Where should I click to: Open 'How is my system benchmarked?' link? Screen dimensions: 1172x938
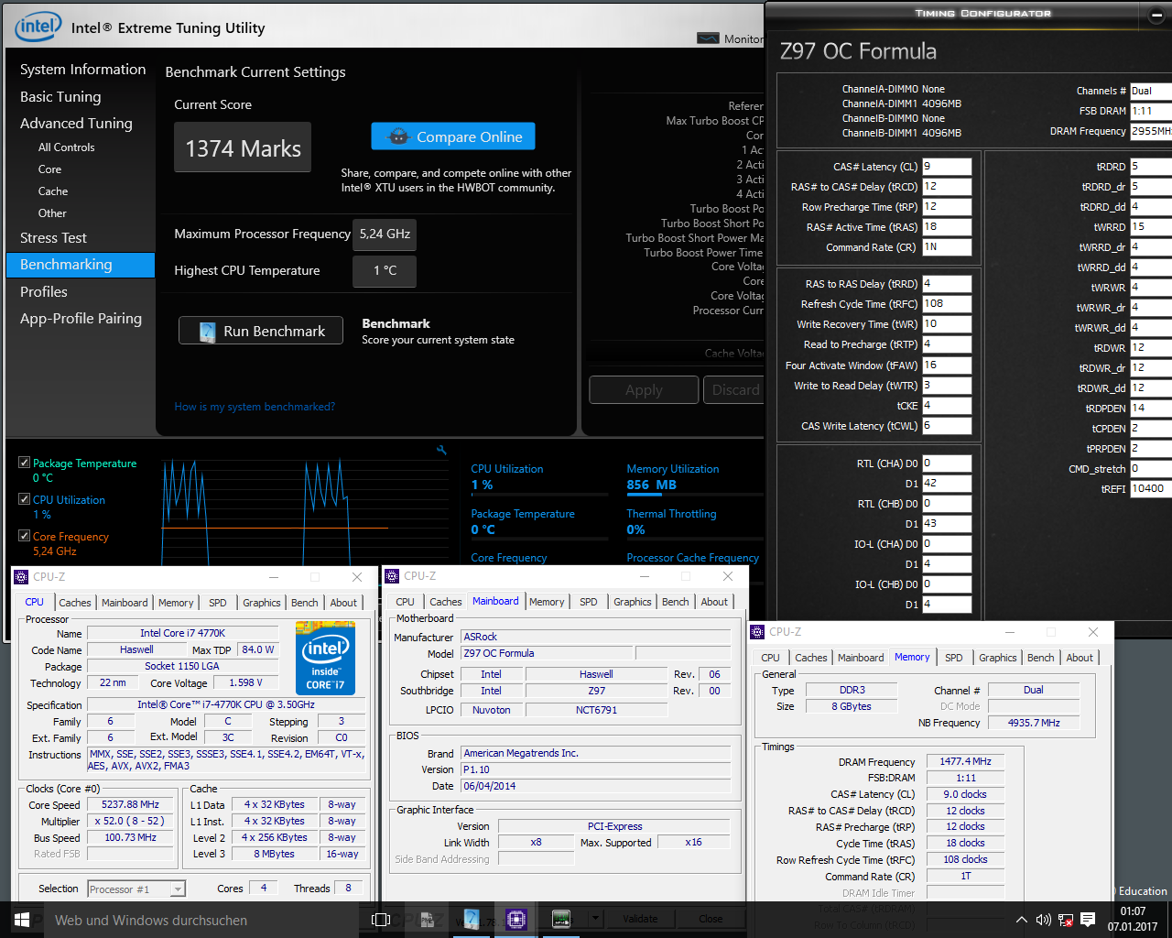[255, 407]
